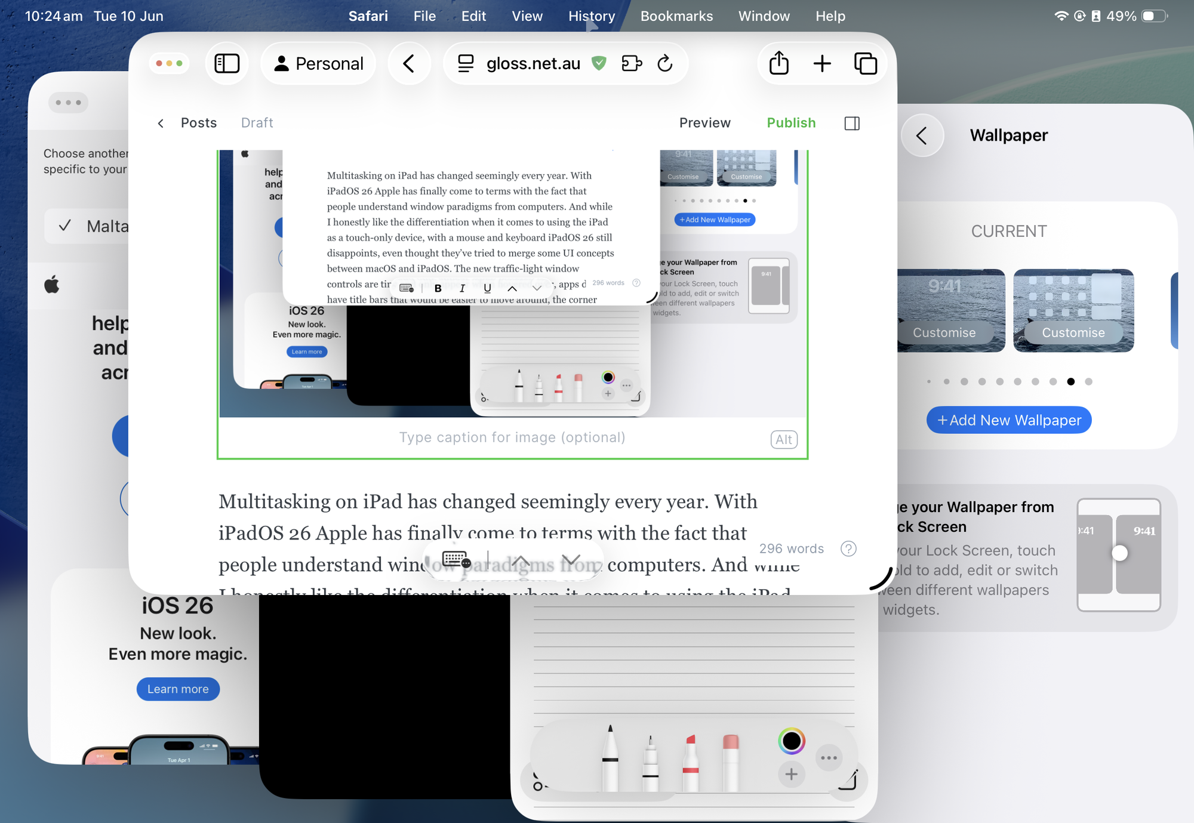Click the 296 words counter
The image size is (1194, 823).
(x=792, y=548)
